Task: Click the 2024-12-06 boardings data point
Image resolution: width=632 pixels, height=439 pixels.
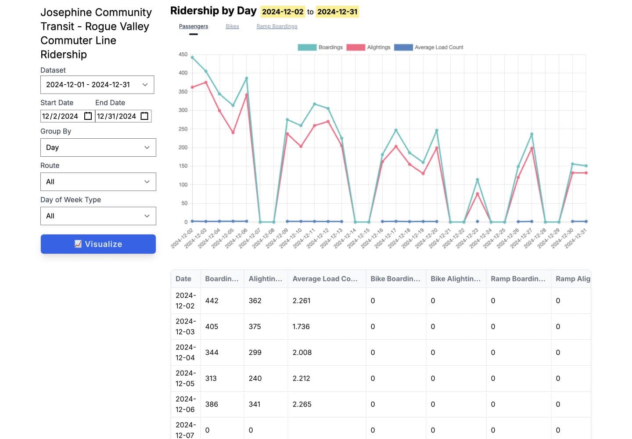Action: click(x=247, y=79)
